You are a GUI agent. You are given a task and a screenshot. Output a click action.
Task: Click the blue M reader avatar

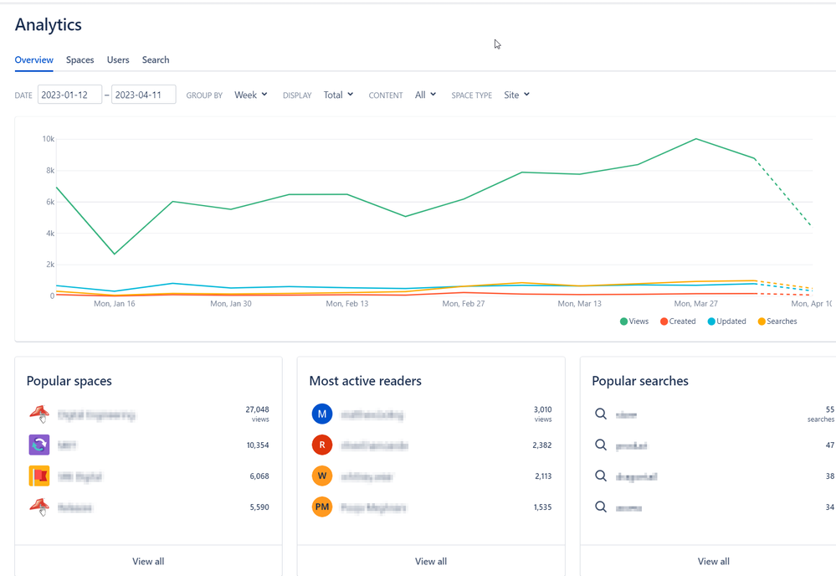tap(322, 414)
